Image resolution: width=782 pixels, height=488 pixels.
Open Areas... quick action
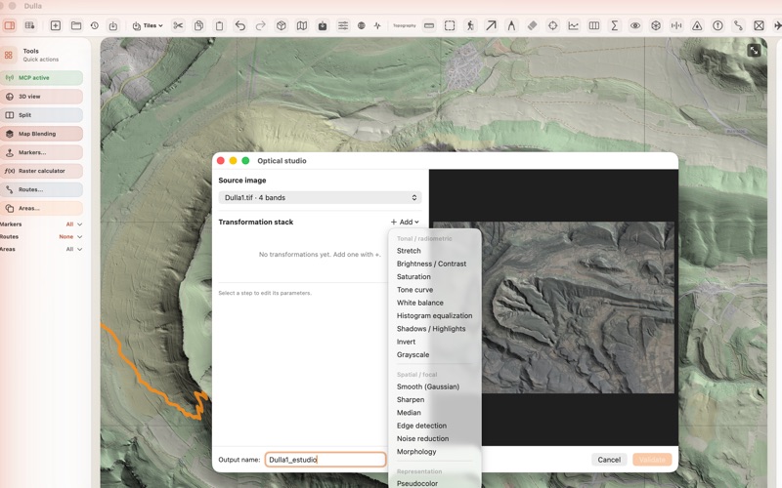[42, 208]
